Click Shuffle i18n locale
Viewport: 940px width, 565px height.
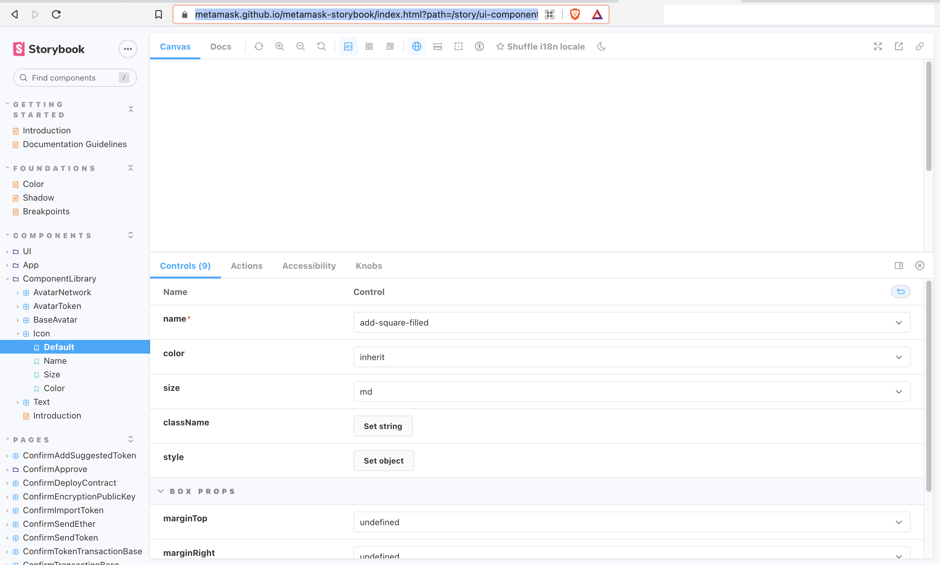[540, 46]
